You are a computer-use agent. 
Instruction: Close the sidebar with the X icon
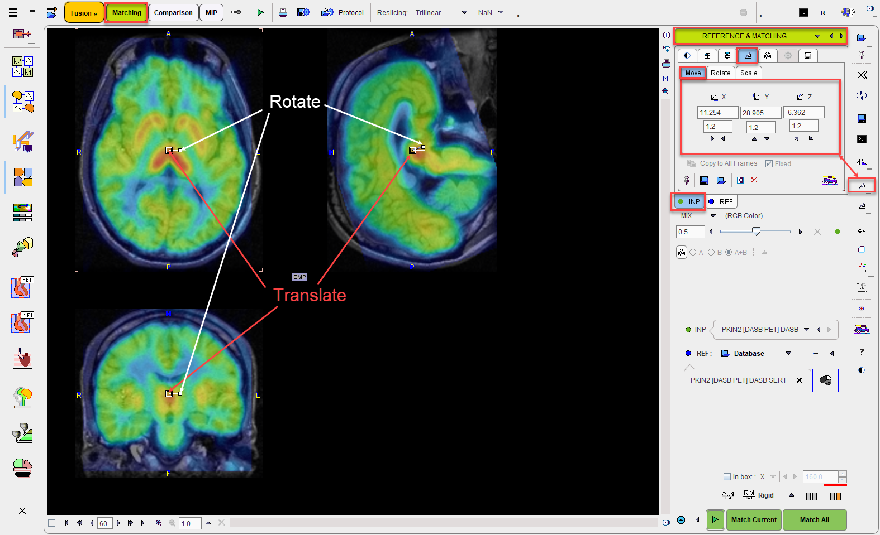[22, 510]
